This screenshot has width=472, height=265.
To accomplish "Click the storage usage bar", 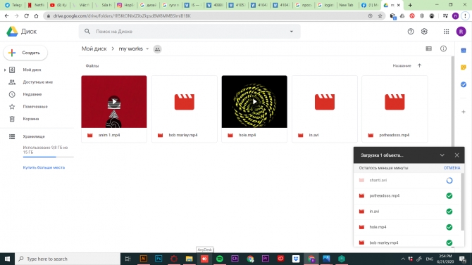I will point(48,157).
